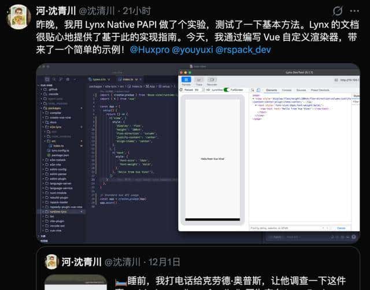Screen dimensions: 370x290
Task: Open the main tweet author's profile avatar
Action: pyautogui.click(x=18, y=17)
